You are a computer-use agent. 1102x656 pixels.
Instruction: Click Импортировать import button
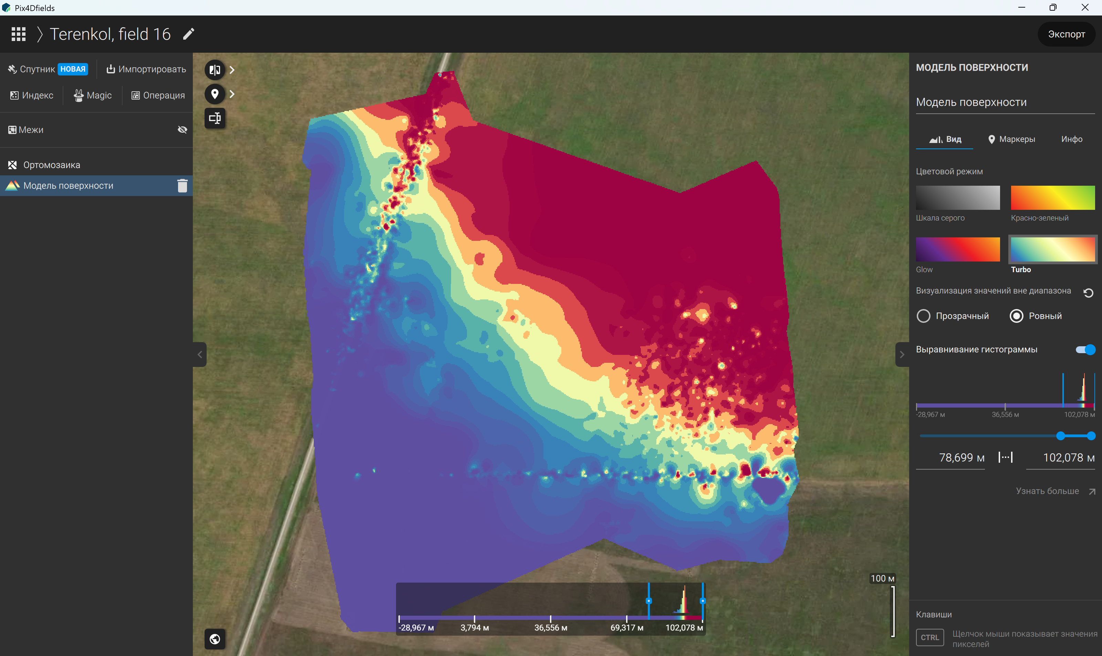pyautogui.click(x=146, y=69)
